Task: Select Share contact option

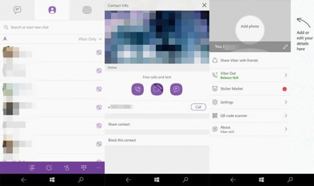Action: [119, 124]
